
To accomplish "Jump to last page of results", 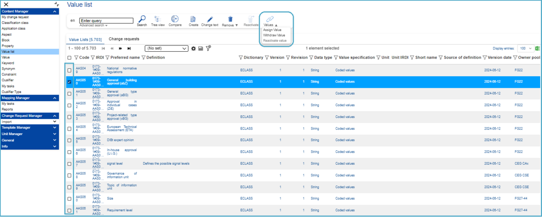I will pyautogui.click(x=129, y=48).
